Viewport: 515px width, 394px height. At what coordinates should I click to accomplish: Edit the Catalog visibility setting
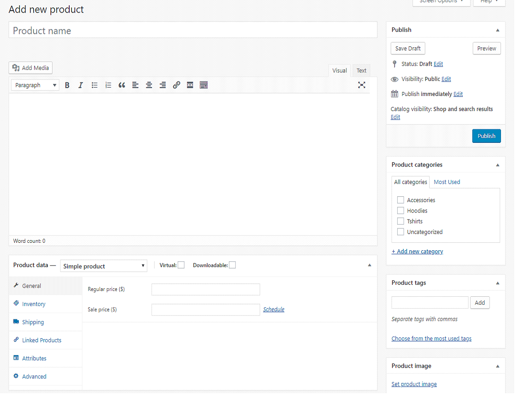395,117
